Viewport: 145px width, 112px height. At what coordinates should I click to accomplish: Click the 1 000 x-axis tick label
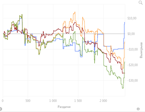[53, 101]
